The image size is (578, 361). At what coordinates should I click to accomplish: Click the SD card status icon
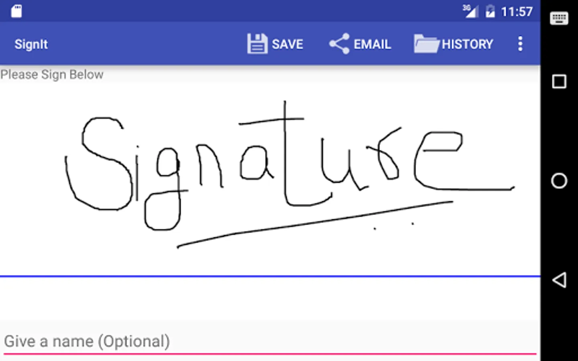pyautogui.click(x=16, y=11)
